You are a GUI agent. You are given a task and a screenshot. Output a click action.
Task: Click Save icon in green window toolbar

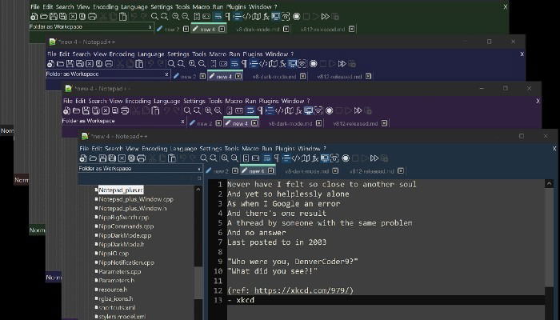(x=54, y=17)
